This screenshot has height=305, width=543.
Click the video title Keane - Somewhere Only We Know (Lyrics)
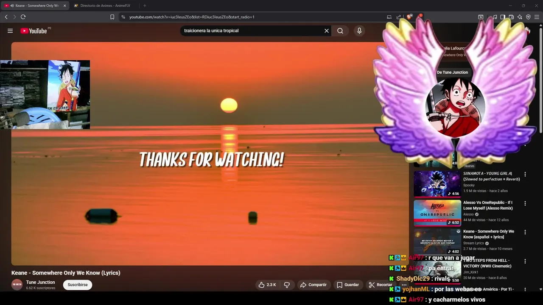pyautogui.click(x=66, y=273)
